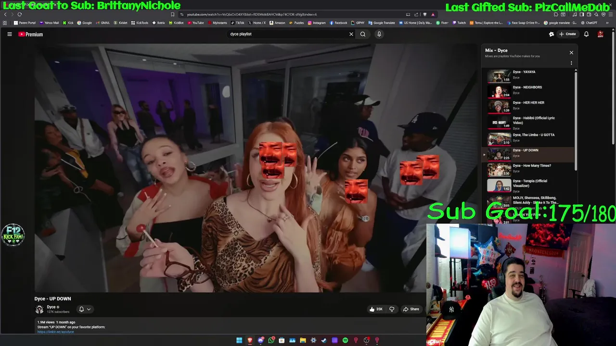The height and width of the screenshot is (346, 616).
Task: Switch to Brave browser in taskbar
Action: click(250, 340)
